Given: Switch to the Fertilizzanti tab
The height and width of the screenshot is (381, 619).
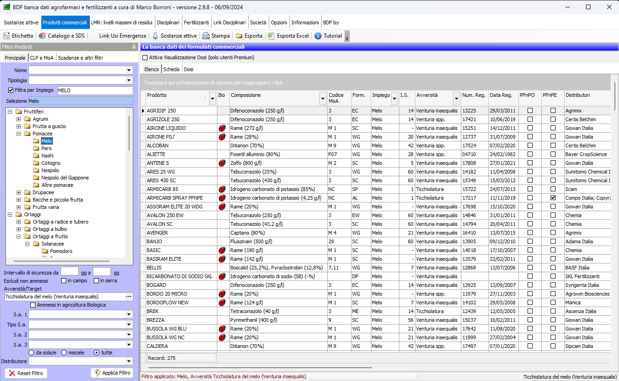Looking at the screenshot, I should pos(196,22).
